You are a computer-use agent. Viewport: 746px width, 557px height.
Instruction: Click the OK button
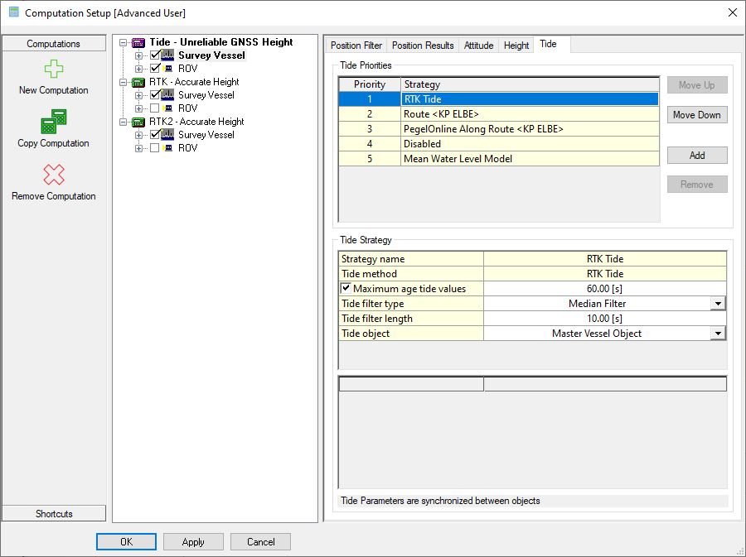tap(126, 542)
